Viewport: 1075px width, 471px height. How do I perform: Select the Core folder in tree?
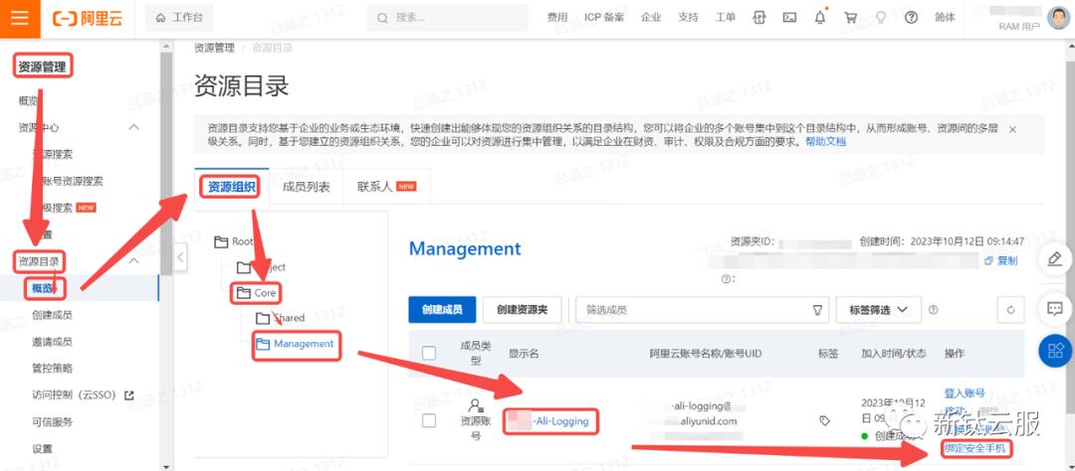[x=257, y=293]
